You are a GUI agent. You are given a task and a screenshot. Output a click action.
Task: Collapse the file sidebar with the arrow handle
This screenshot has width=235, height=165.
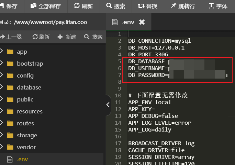(x=108, y=105)
